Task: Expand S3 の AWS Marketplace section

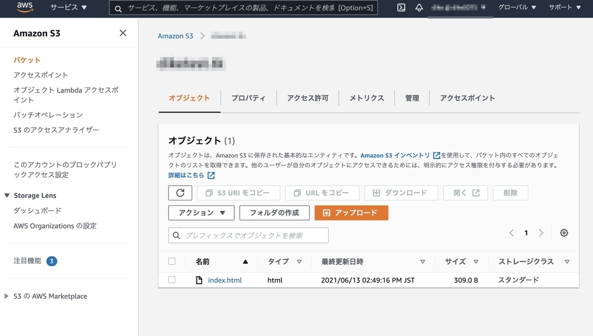Action: tap(6, 296)
